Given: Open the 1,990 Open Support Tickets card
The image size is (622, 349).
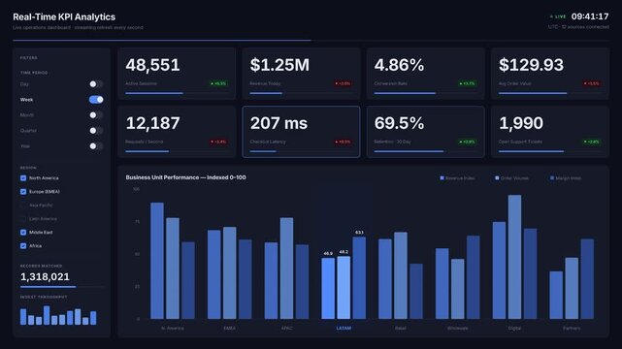Looking at the screenshot, I should coord(550,132).
